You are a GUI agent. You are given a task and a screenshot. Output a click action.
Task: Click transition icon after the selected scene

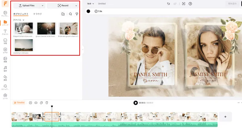(x=60, y=117)
